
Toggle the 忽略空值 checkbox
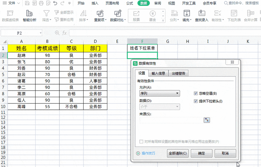pos(196,94)
